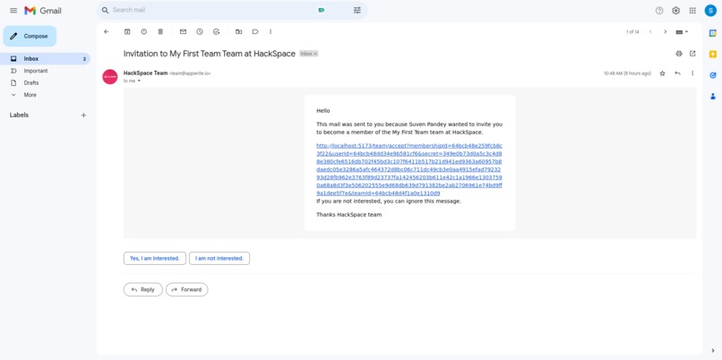The width and height of the screenshot is (722, 360).
Task: Click the Labels section heading
Action: [19, 116]
